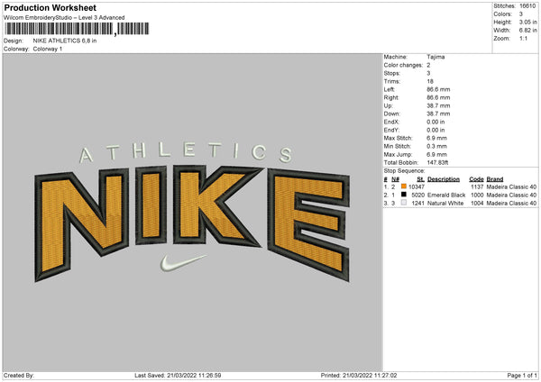
Task: Click the 'Colorway 1' value
Action: point(48,49)
